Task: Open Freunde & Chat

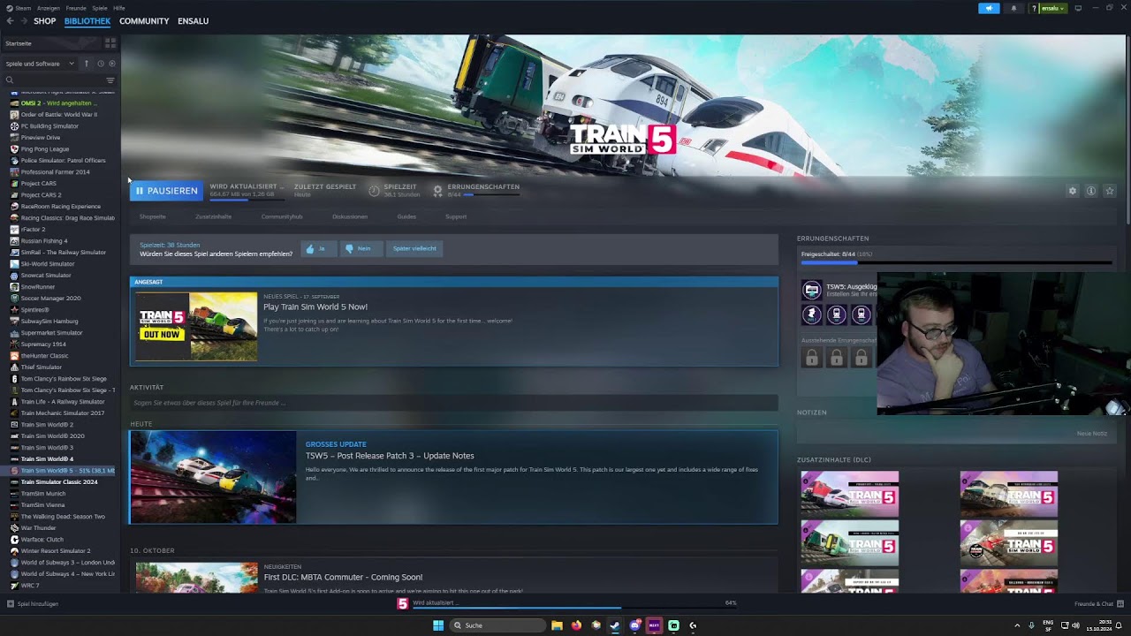Action: [x=1098, y=604]
